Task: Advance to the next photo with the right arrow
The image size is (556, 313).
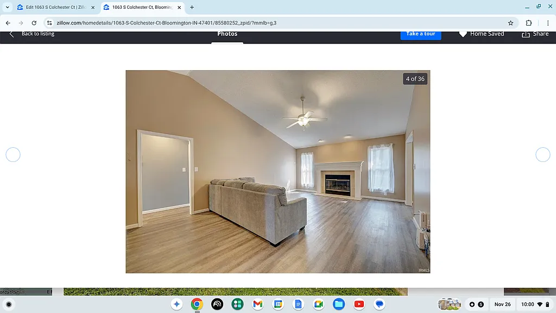Action: [542, 154]
